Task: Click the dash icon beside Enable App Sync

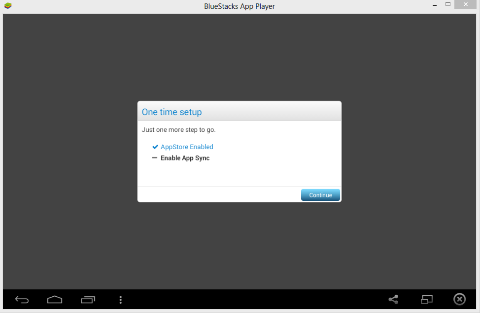Action: click(x=155, y=157)
